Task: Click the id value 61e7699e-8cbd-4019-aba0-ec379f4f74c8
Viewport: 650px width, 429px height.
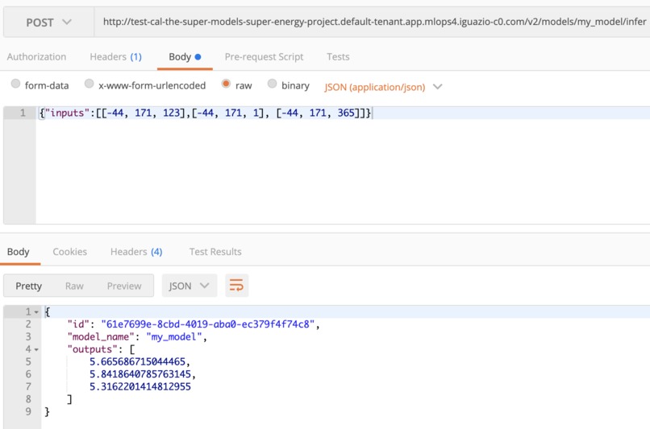Action: tap(208, 324)
